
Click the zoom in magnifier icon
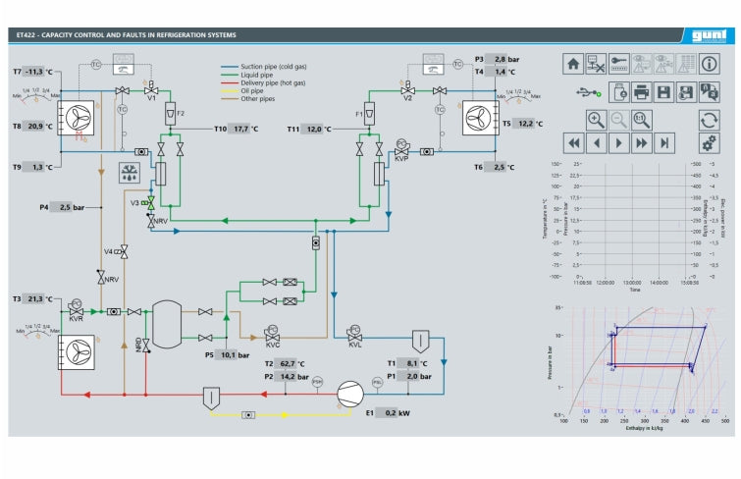(x=596, y=120)
